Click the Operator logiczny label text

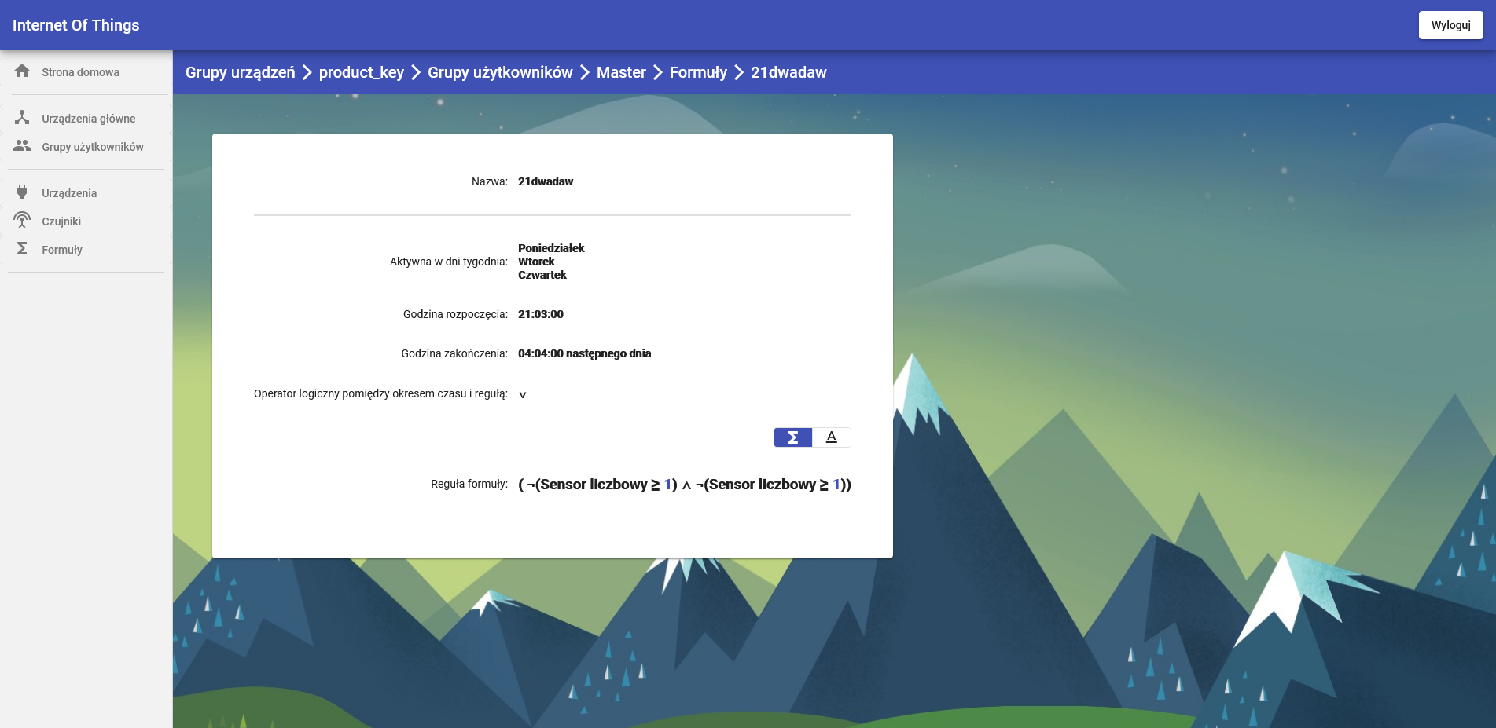(x=380, y=393)
